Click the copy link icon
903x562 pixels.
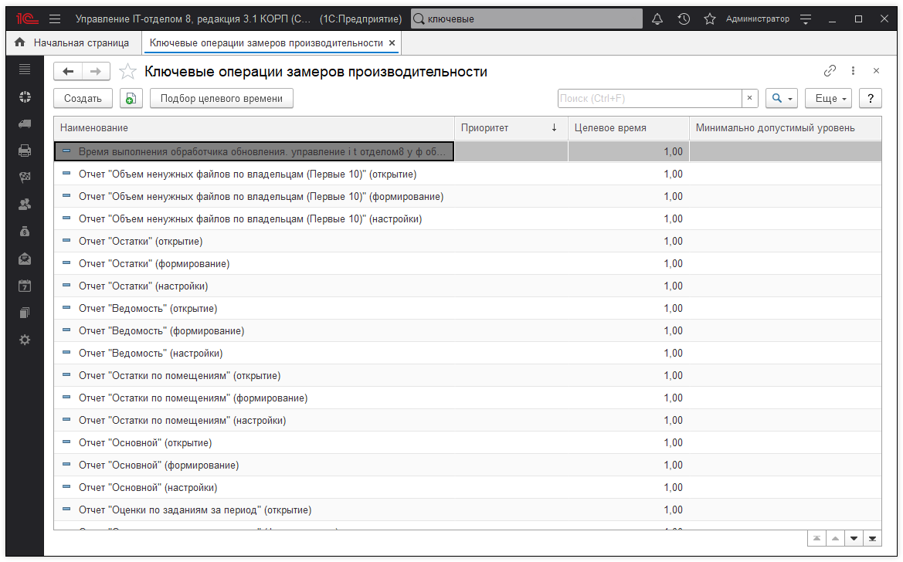[830, 71]
